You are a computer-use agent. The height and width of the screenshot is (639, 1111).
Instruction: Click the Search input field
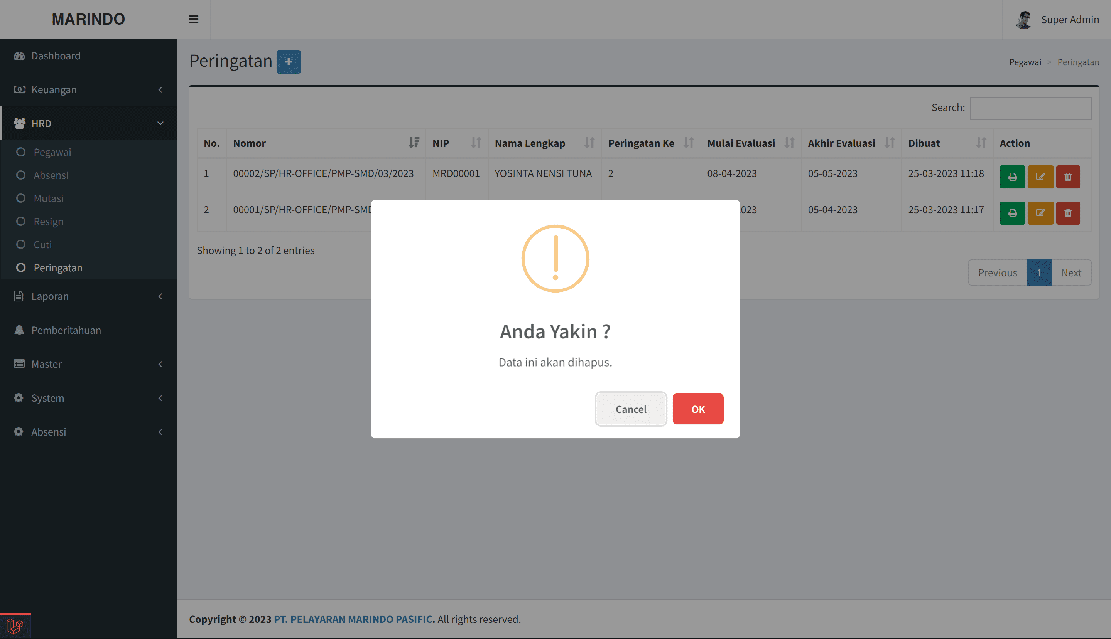[1030, 108]
